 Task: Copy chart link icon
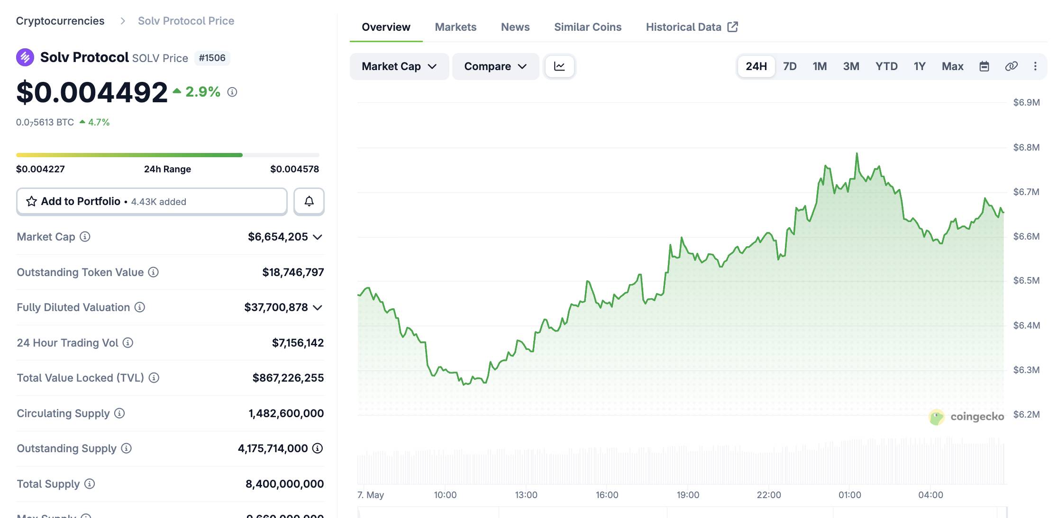click(x=1011, y=66)
